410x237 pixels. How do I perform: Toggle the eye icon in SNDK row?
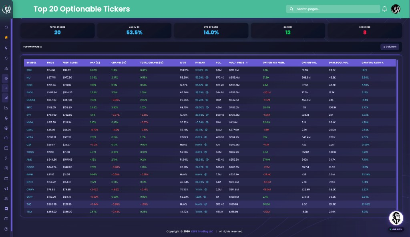(x=207, y=92)
